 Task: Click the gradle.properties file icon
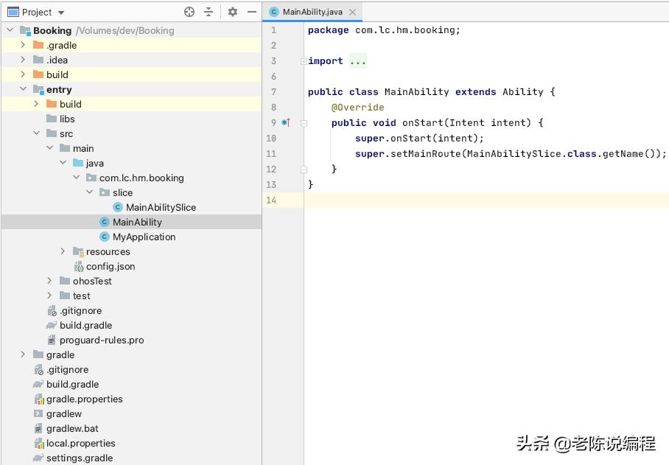tap(39, 399)
